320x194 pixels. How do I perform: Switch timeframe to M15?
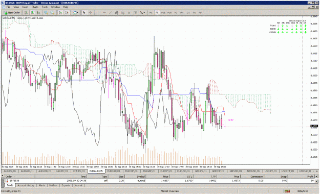click(x=163, y=13)
